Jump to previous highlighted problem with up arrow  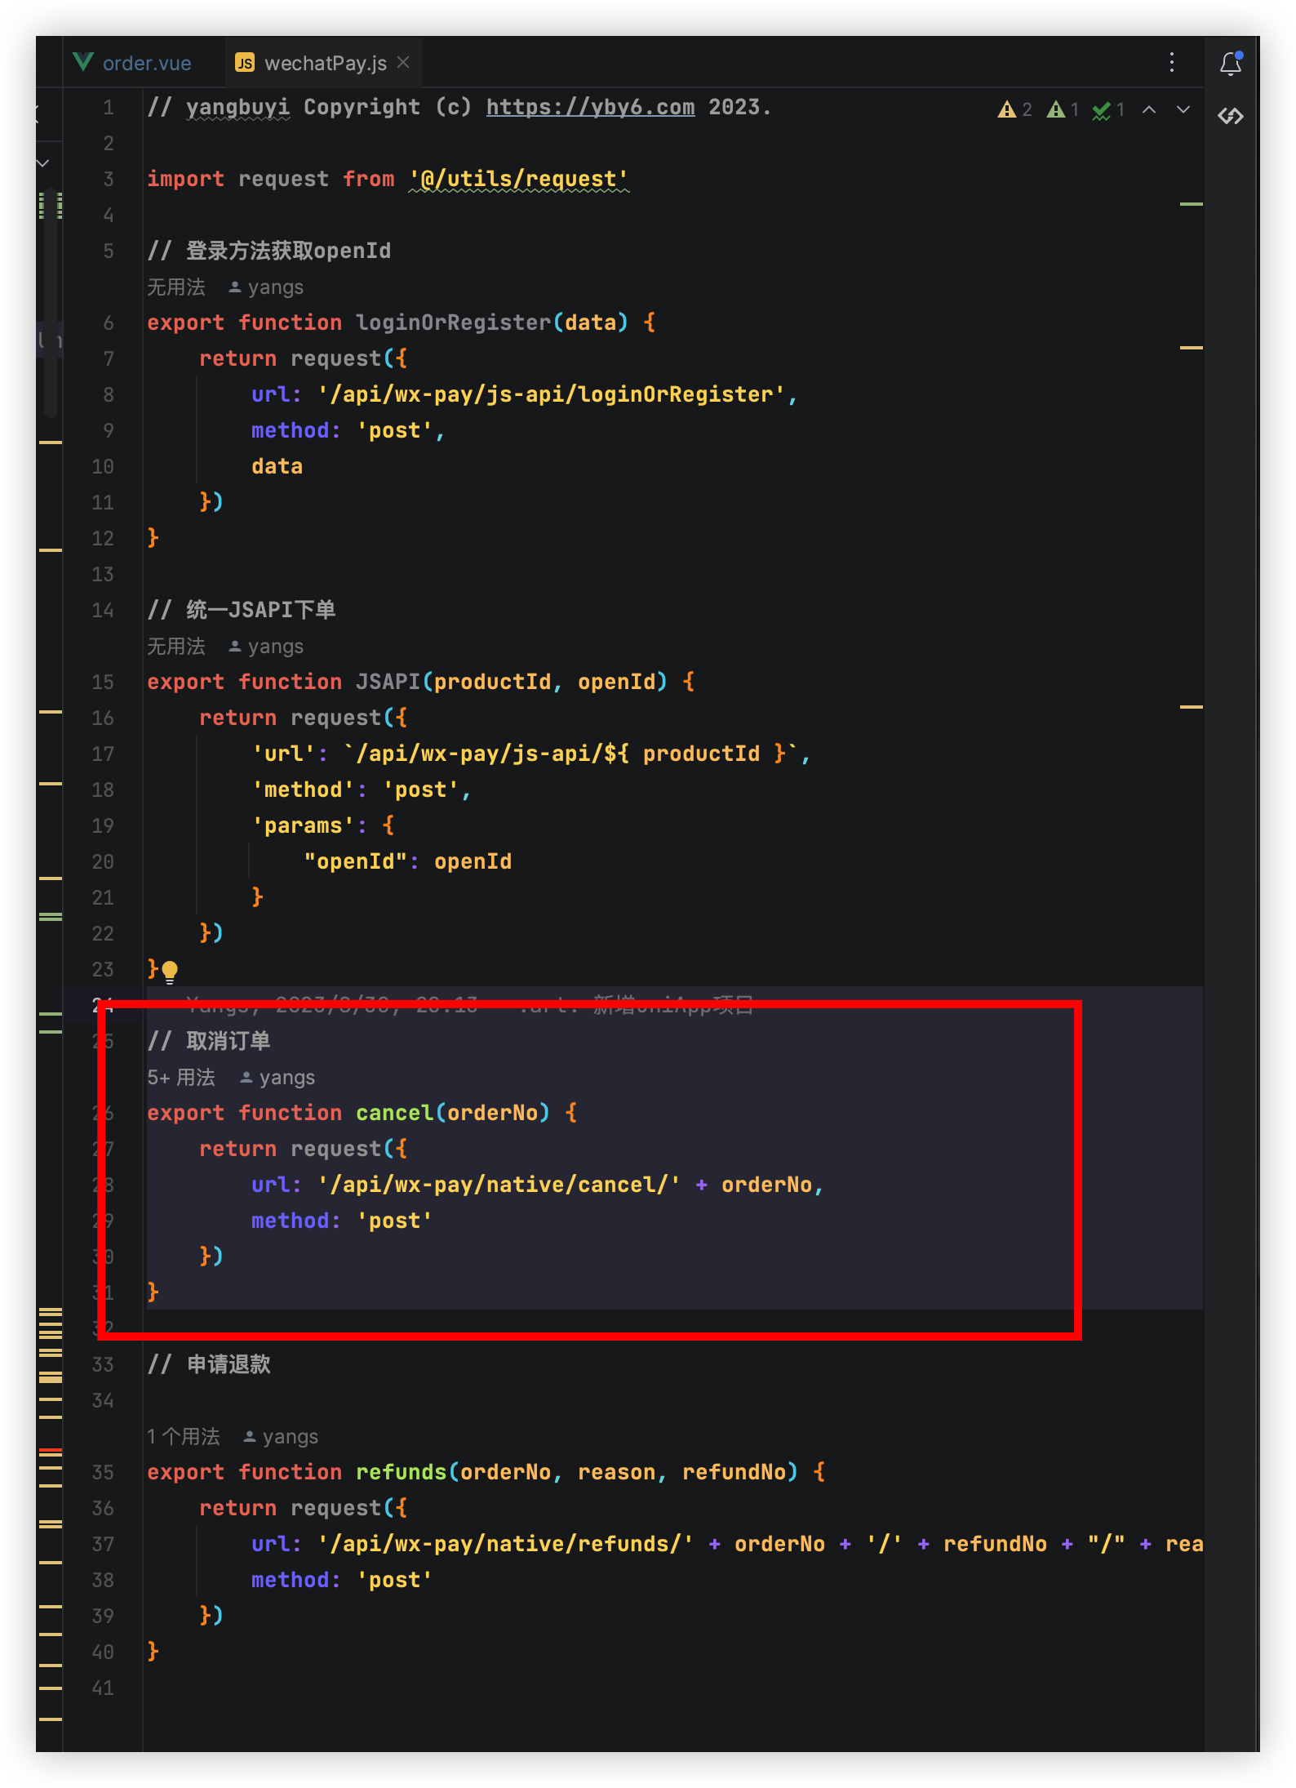[x=1149, y=109]
